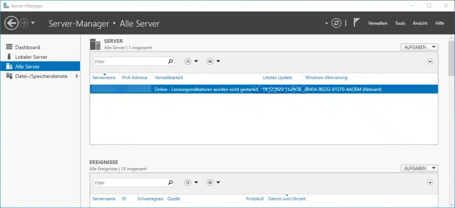This screenshot has height=208, width=455.
Task: Sort by the Letztes Update column
Action: [277, 78]
